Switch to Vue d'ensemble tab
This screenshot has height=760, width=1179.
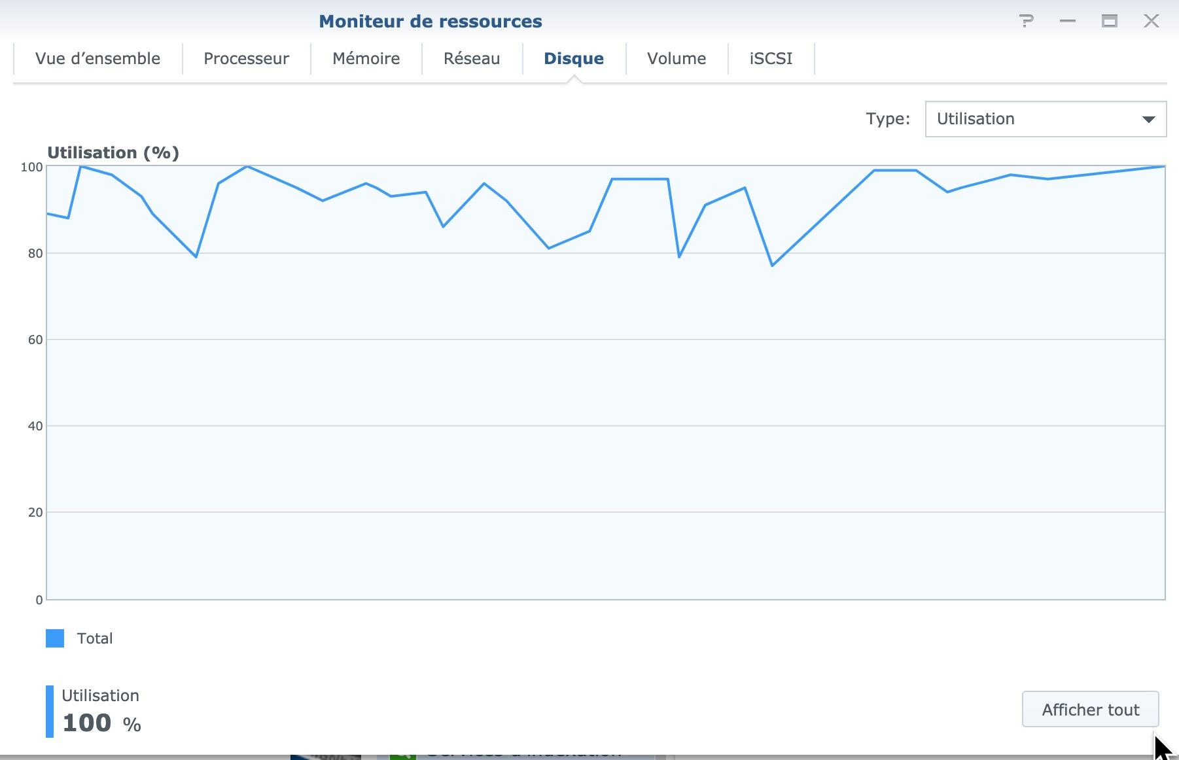pos(98,59)
